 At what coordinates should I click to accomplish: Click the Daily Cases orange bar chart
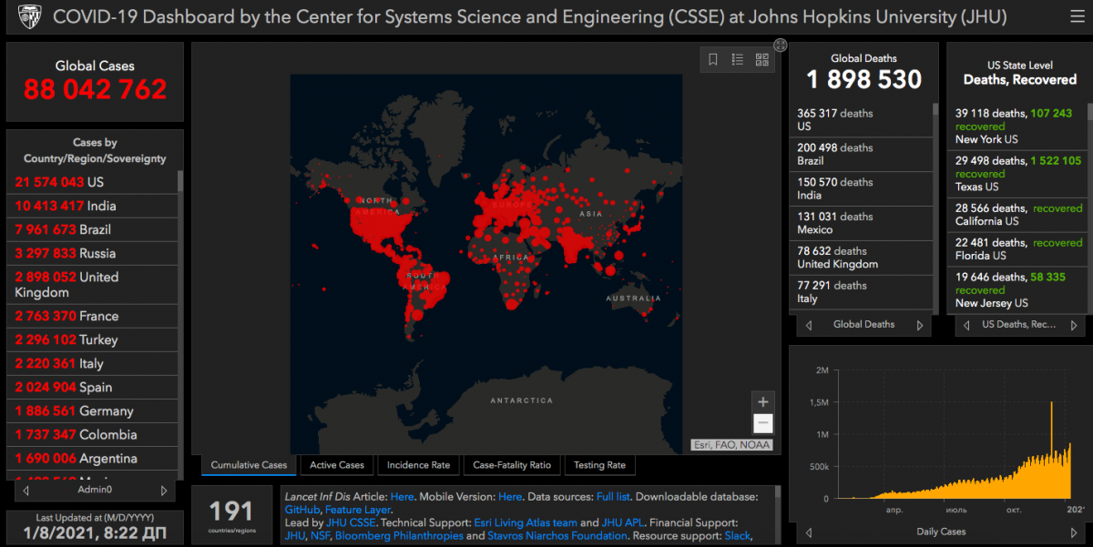954,450
